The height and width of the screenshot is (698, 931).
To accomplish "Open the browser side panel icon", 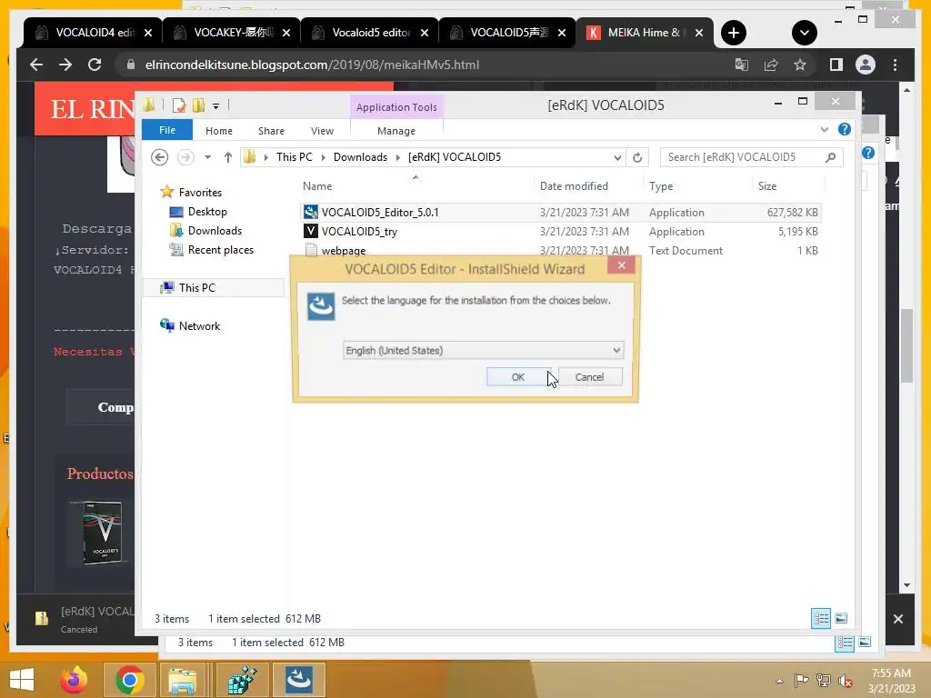I will tap(836, 65).
